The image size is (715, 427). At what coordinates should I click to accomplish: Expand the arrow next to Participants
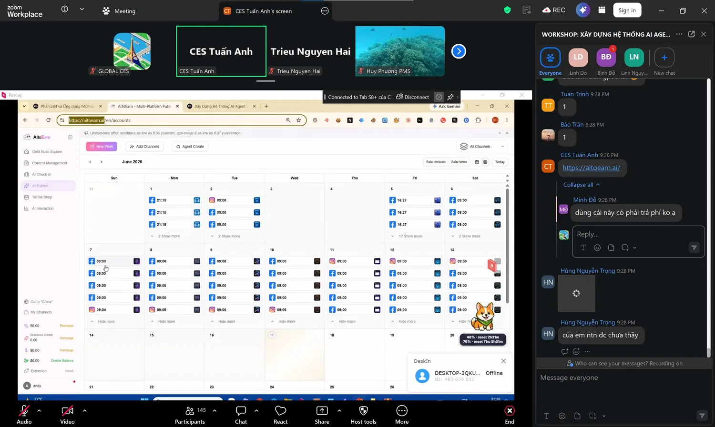214,410
